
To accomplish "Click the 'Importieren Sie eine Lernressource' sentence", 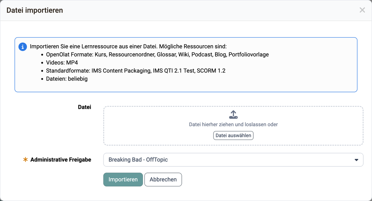I will tap(128, 46).
